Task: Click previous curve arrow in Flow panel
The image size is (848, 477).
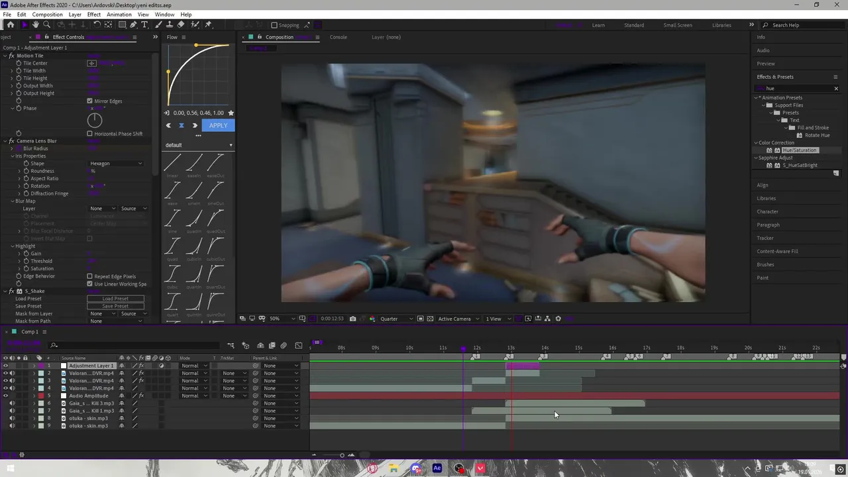Action: pyautogui.click(x=168, y=125)
